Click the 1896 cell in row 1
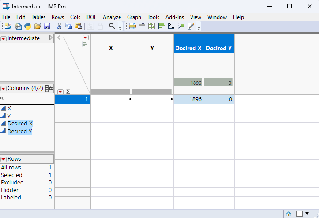 coord(189,99)
